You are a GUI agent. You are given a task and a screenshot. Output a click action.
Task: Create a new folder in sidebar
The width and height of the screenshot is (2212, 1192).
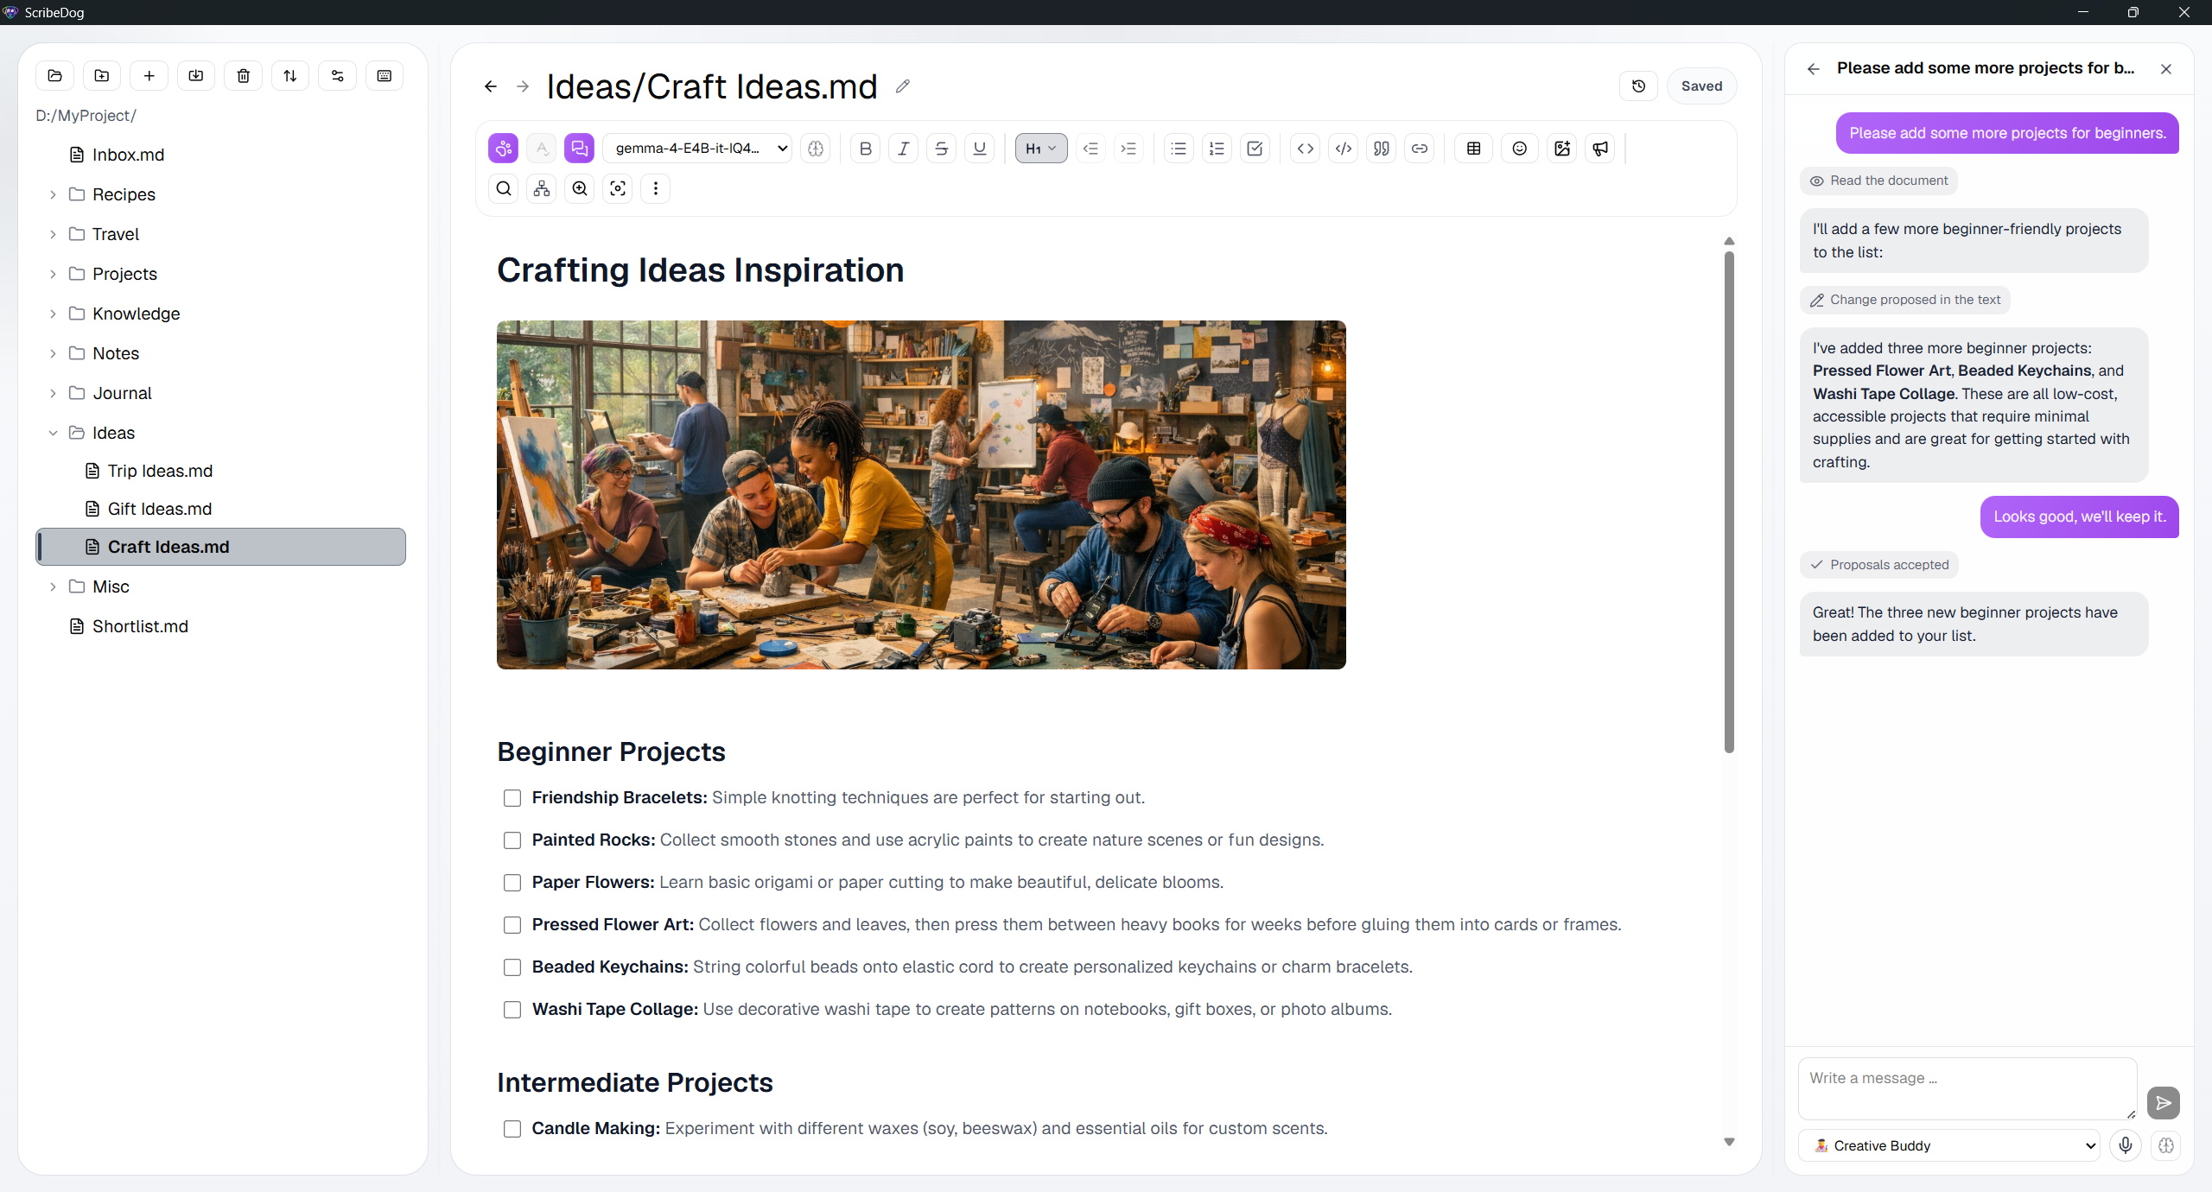pyautogui.click(x=102, y=76)
